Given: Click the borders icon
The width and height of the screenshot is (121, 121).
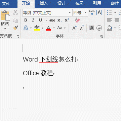Looking at the screenshot, I should (x=120, y=28).
